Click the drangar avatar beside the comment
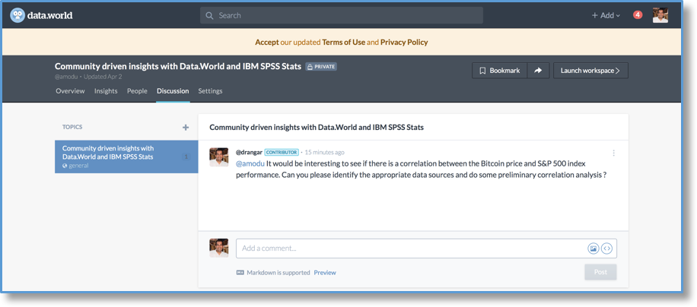Viewport: 697px width, 307px height. coord(218,157)
